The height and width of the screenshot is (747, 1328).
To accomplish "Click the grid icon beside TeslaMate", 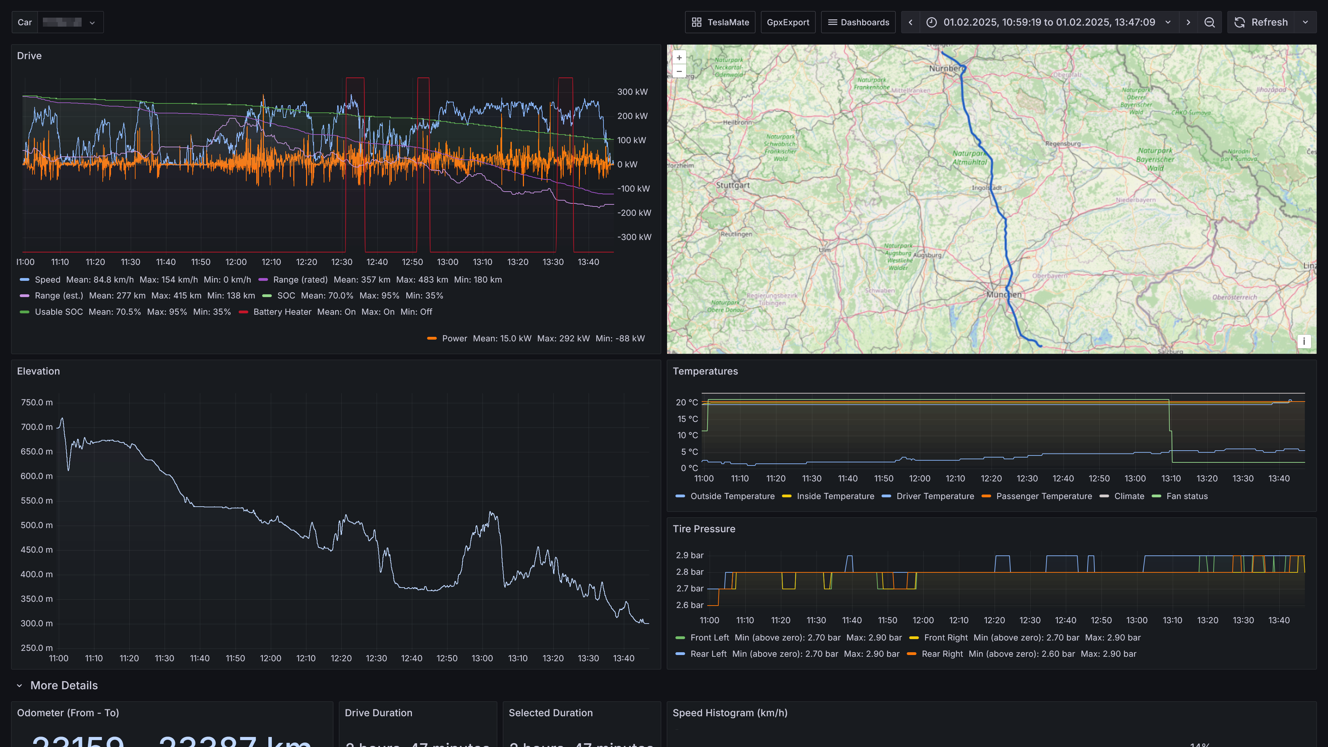I will coord(697,22).
